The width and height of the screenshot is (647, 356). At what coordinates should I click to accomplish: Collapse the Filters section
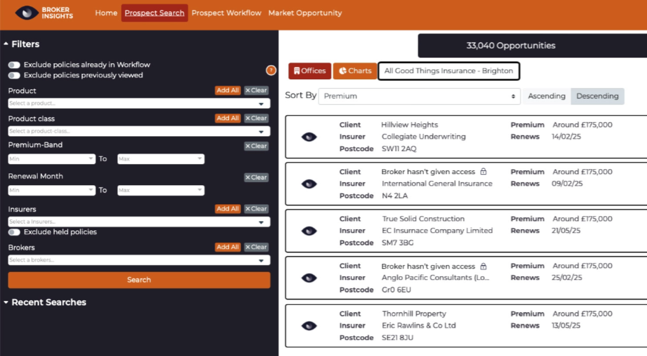[x=22, y=44]
